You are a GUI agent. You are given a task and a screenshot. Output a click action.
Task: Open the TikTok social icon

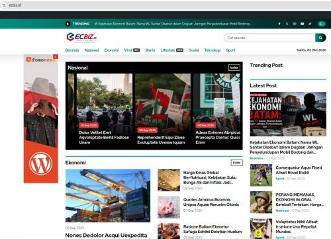pyautogui.click(x=310, y=24)
